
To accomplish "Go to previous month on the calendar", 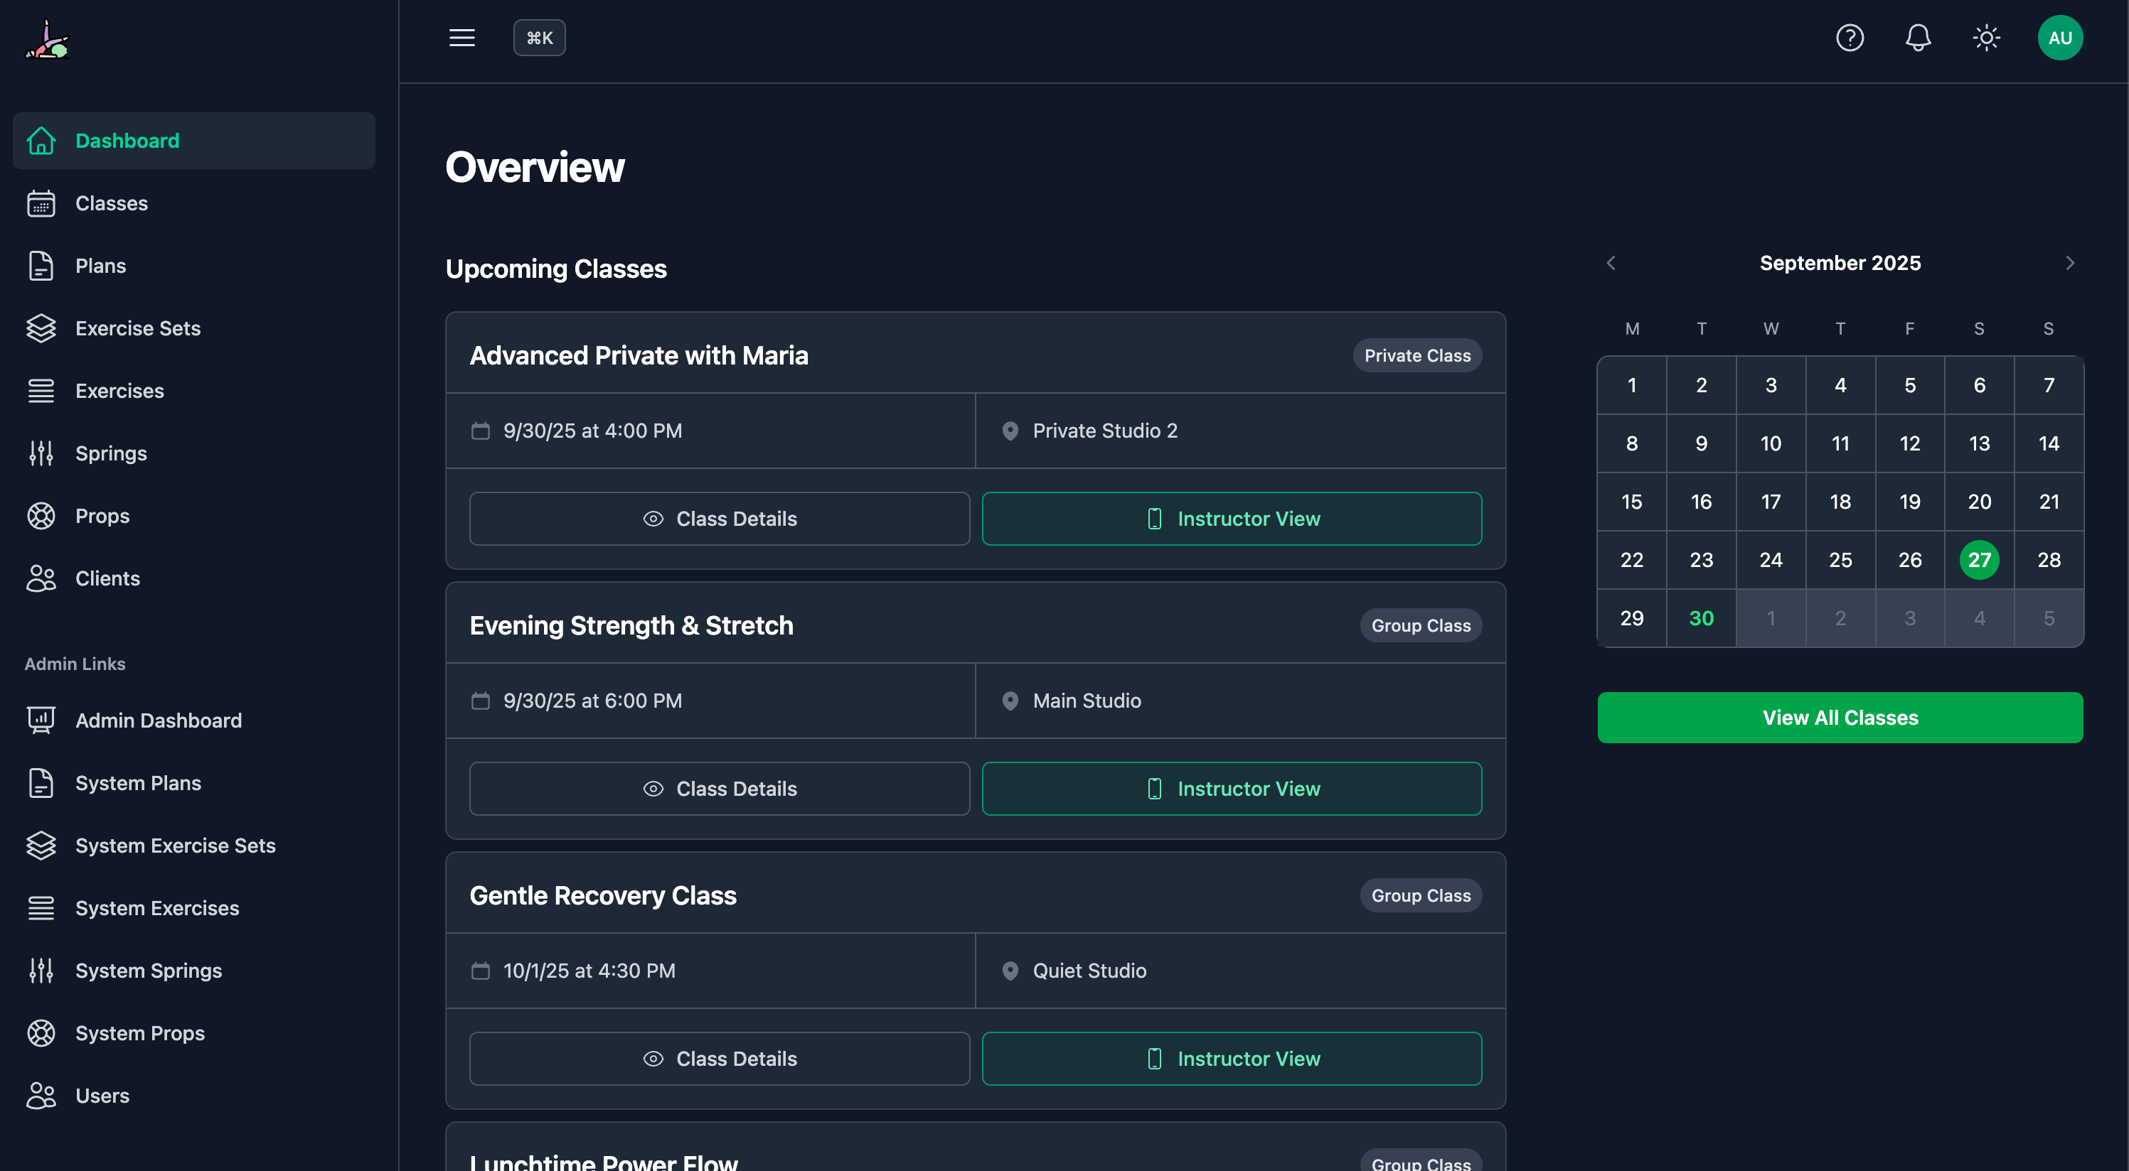I will point(1611,263).
